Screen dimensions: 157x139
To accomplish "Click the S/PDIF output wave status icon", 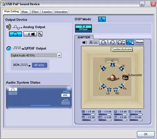I will [x=66, y=92].
